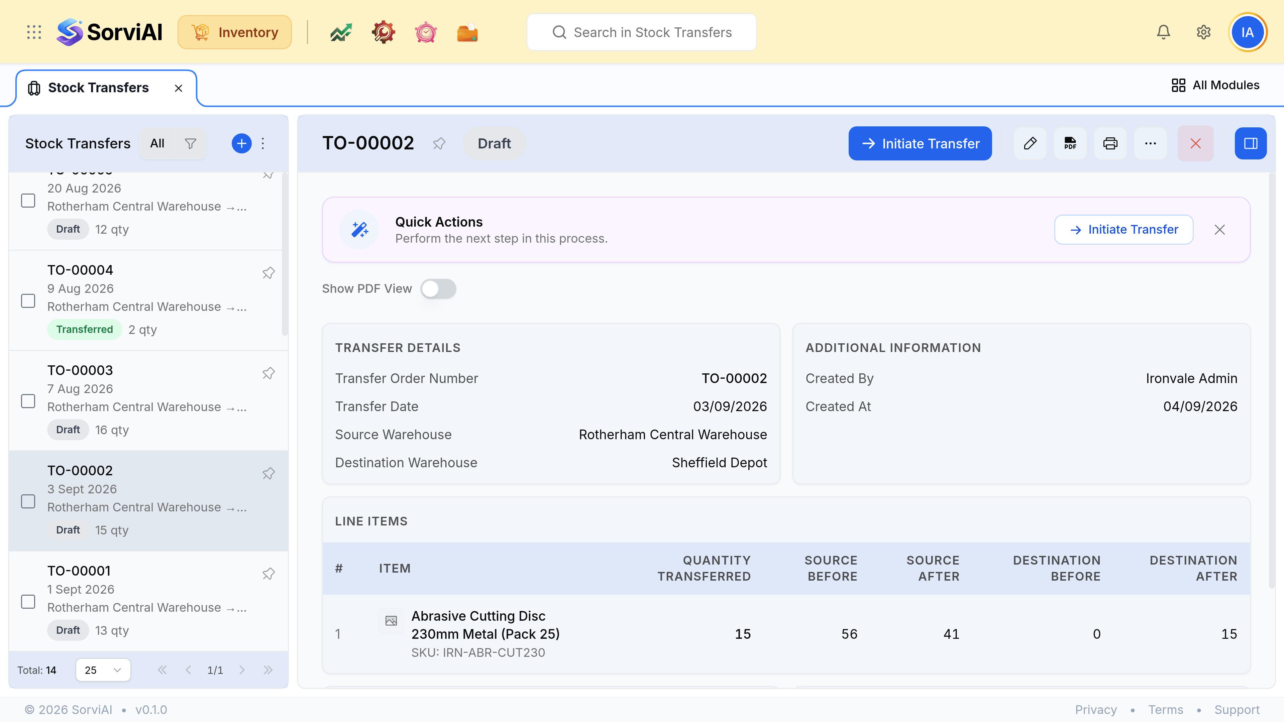The height and width of the screenshot is (722, 1284).
Task: Click the detail panel scrollbar
Action: (1272, 381)
